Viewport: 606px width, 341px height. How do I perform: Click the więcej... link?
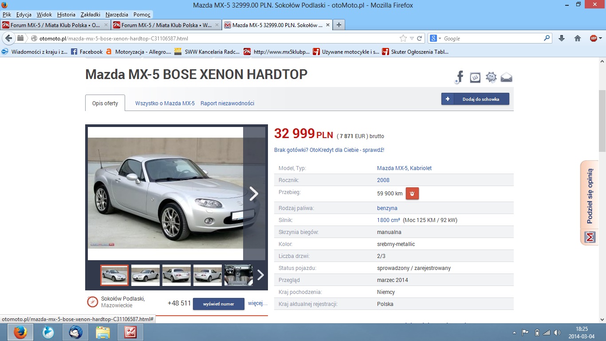click(x=258, y=303)
